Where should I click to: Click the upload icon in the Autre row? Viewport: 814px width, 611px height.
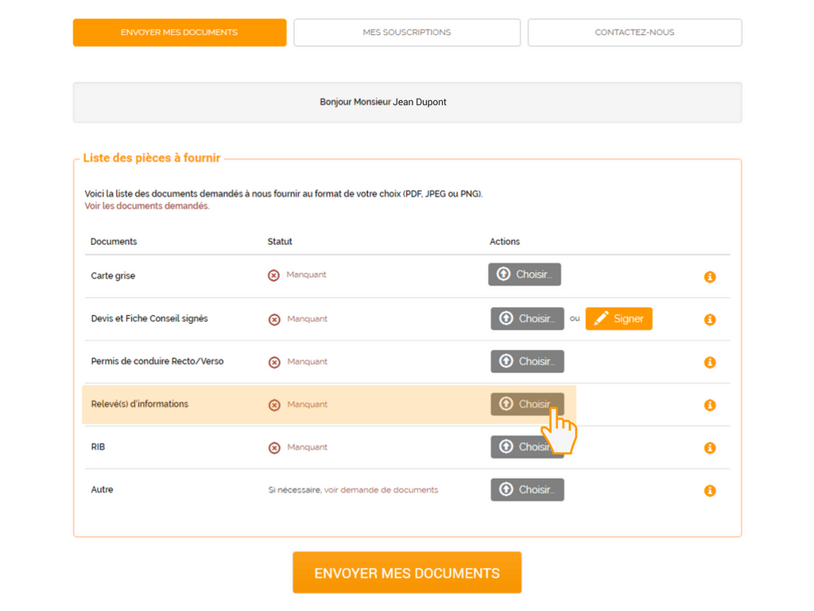(506, 489)
